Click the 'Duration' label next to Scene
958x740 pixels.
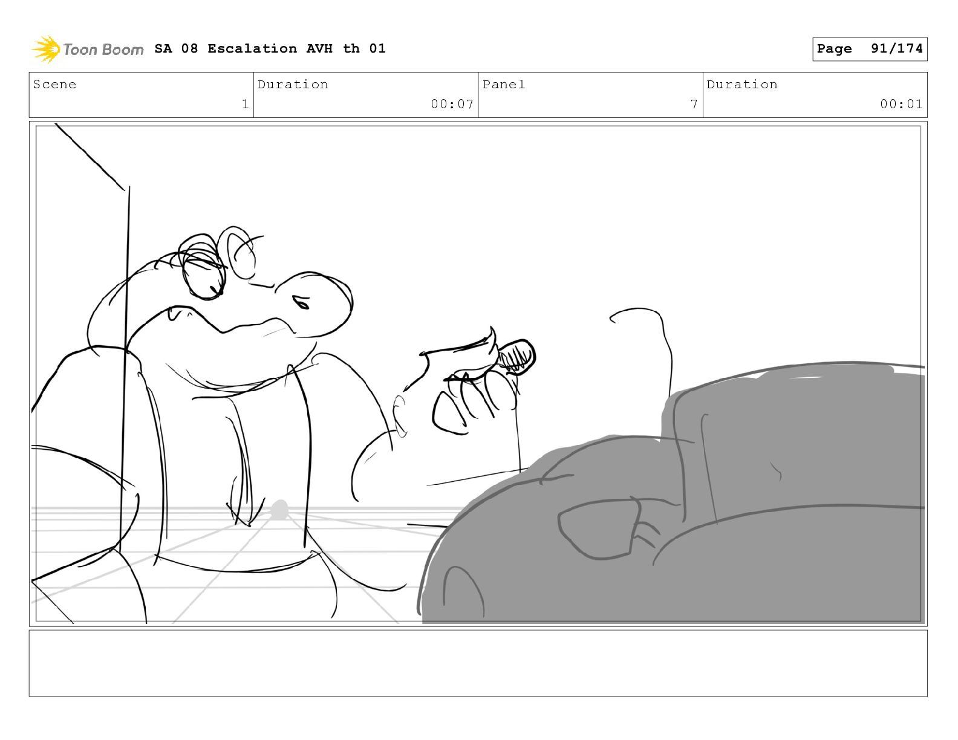(293, 85)
